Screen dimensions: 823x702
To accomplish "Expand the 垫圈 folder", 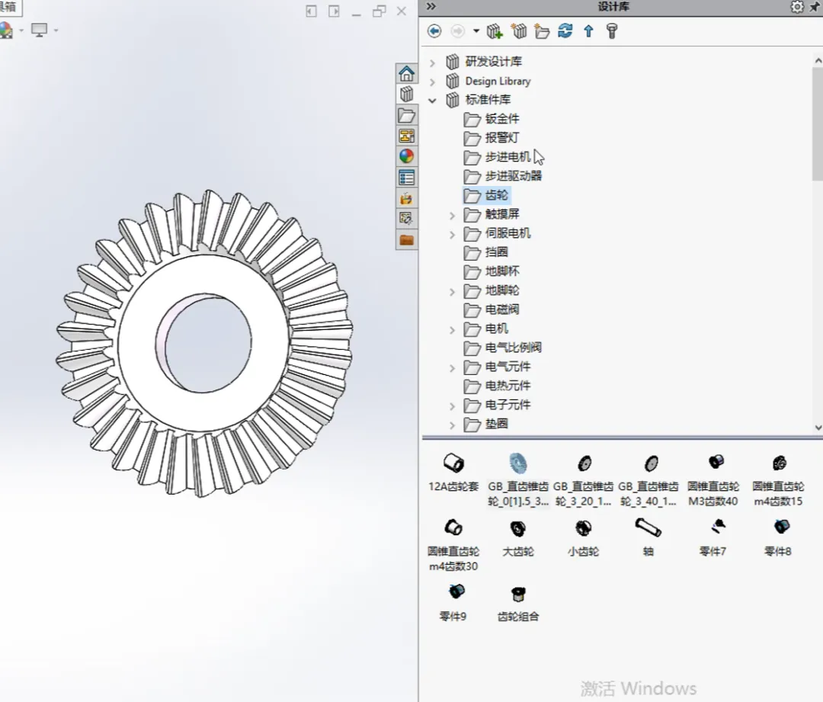I will [452, 425].
